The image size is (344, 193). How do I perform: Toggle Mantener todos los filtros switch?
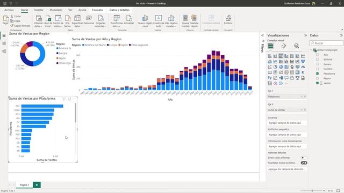[304, 163]
